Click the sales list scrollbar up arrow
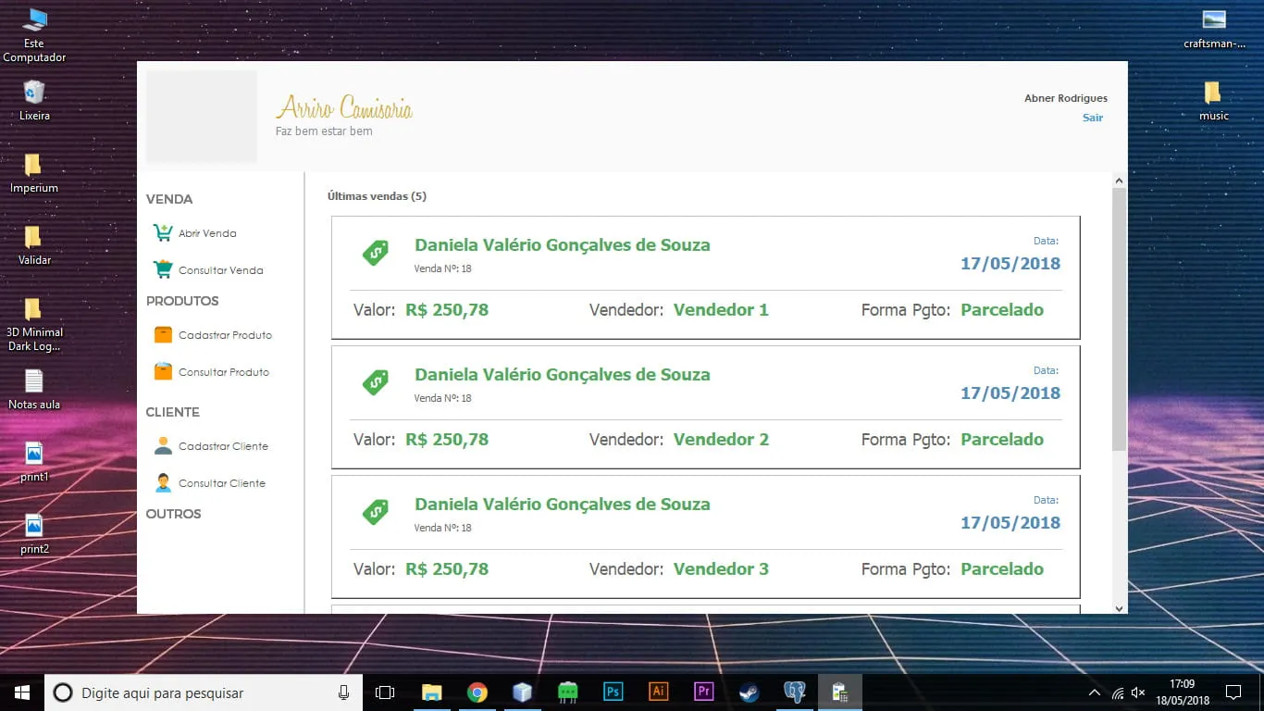 point(1119,181)
